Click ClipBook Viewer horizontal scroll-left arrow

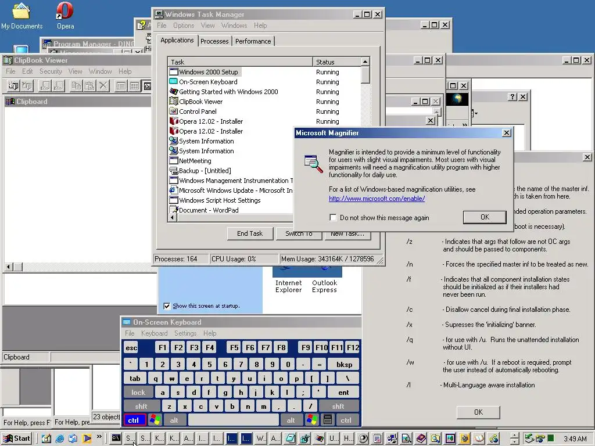pos(8,267)
